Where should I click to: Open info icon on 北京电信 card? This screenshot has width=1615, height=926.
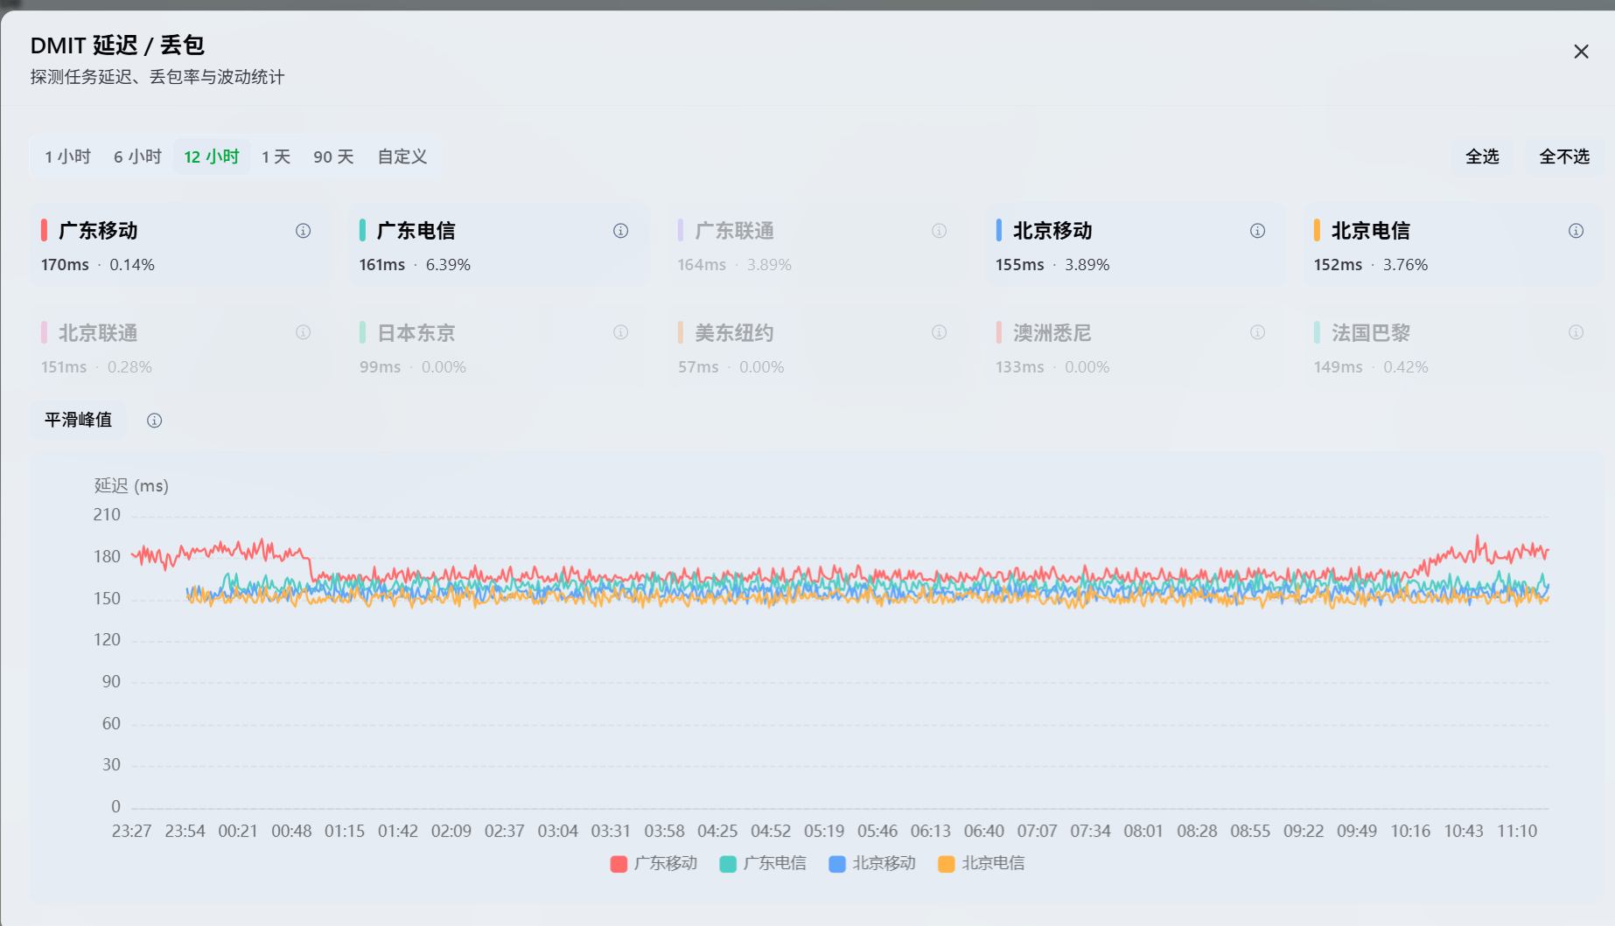click(x=1576, y=231)
